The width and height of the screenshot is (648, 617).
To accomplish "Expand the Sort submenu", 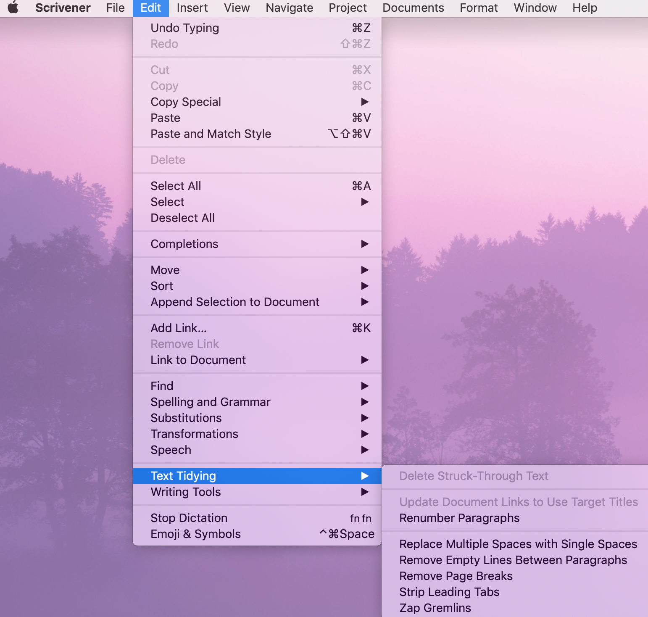I will (x=257, y=286).
